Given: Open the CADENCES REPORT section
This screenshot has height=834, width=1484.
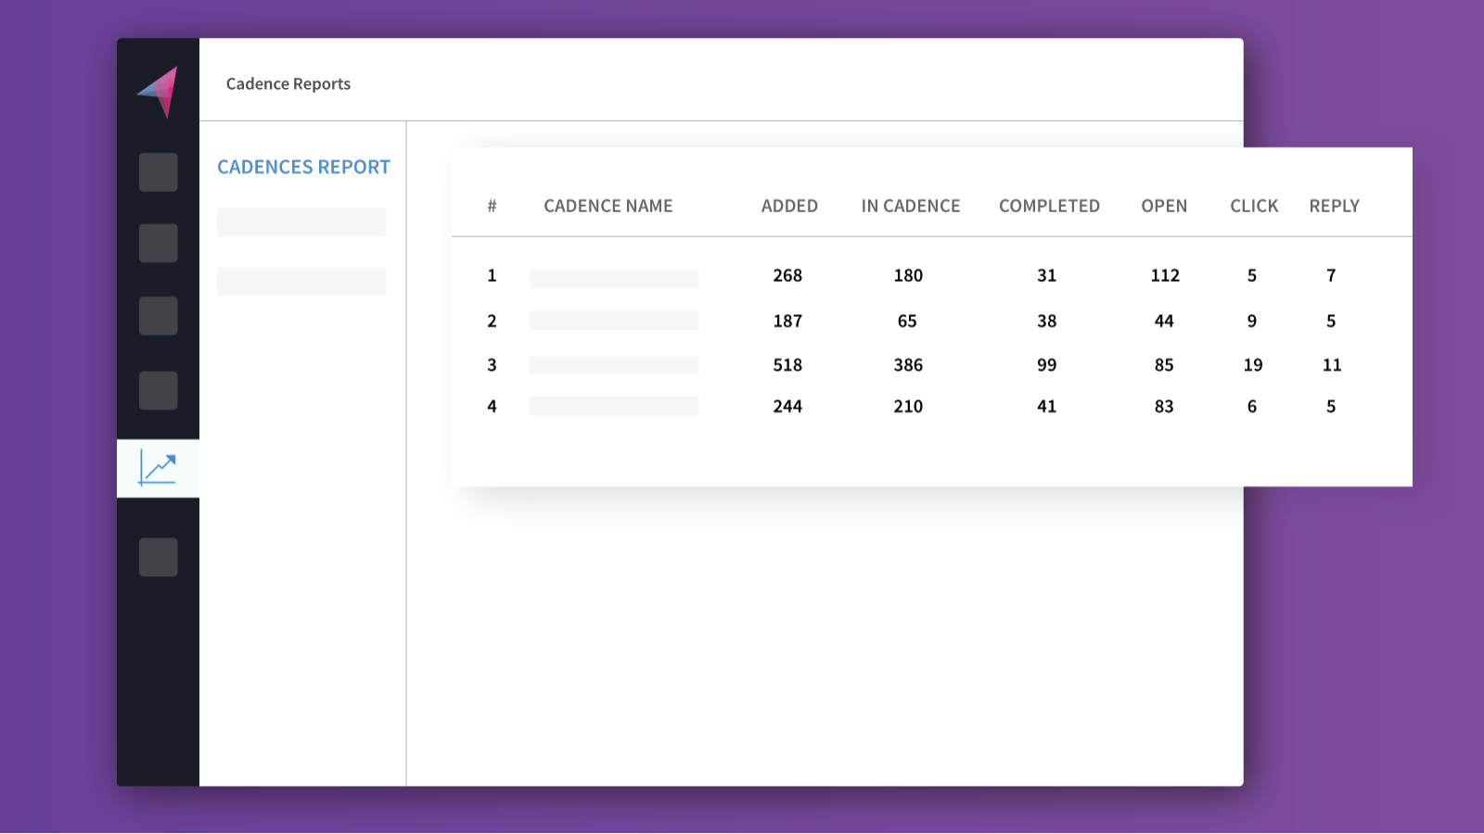Looking at the screenshot, I should 303,167.
